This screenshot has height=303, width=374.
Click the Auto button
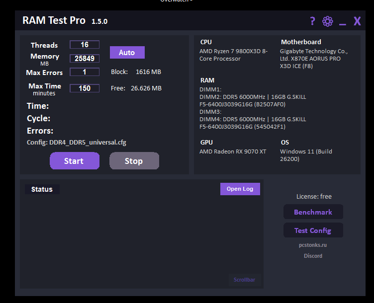(127, 53)
